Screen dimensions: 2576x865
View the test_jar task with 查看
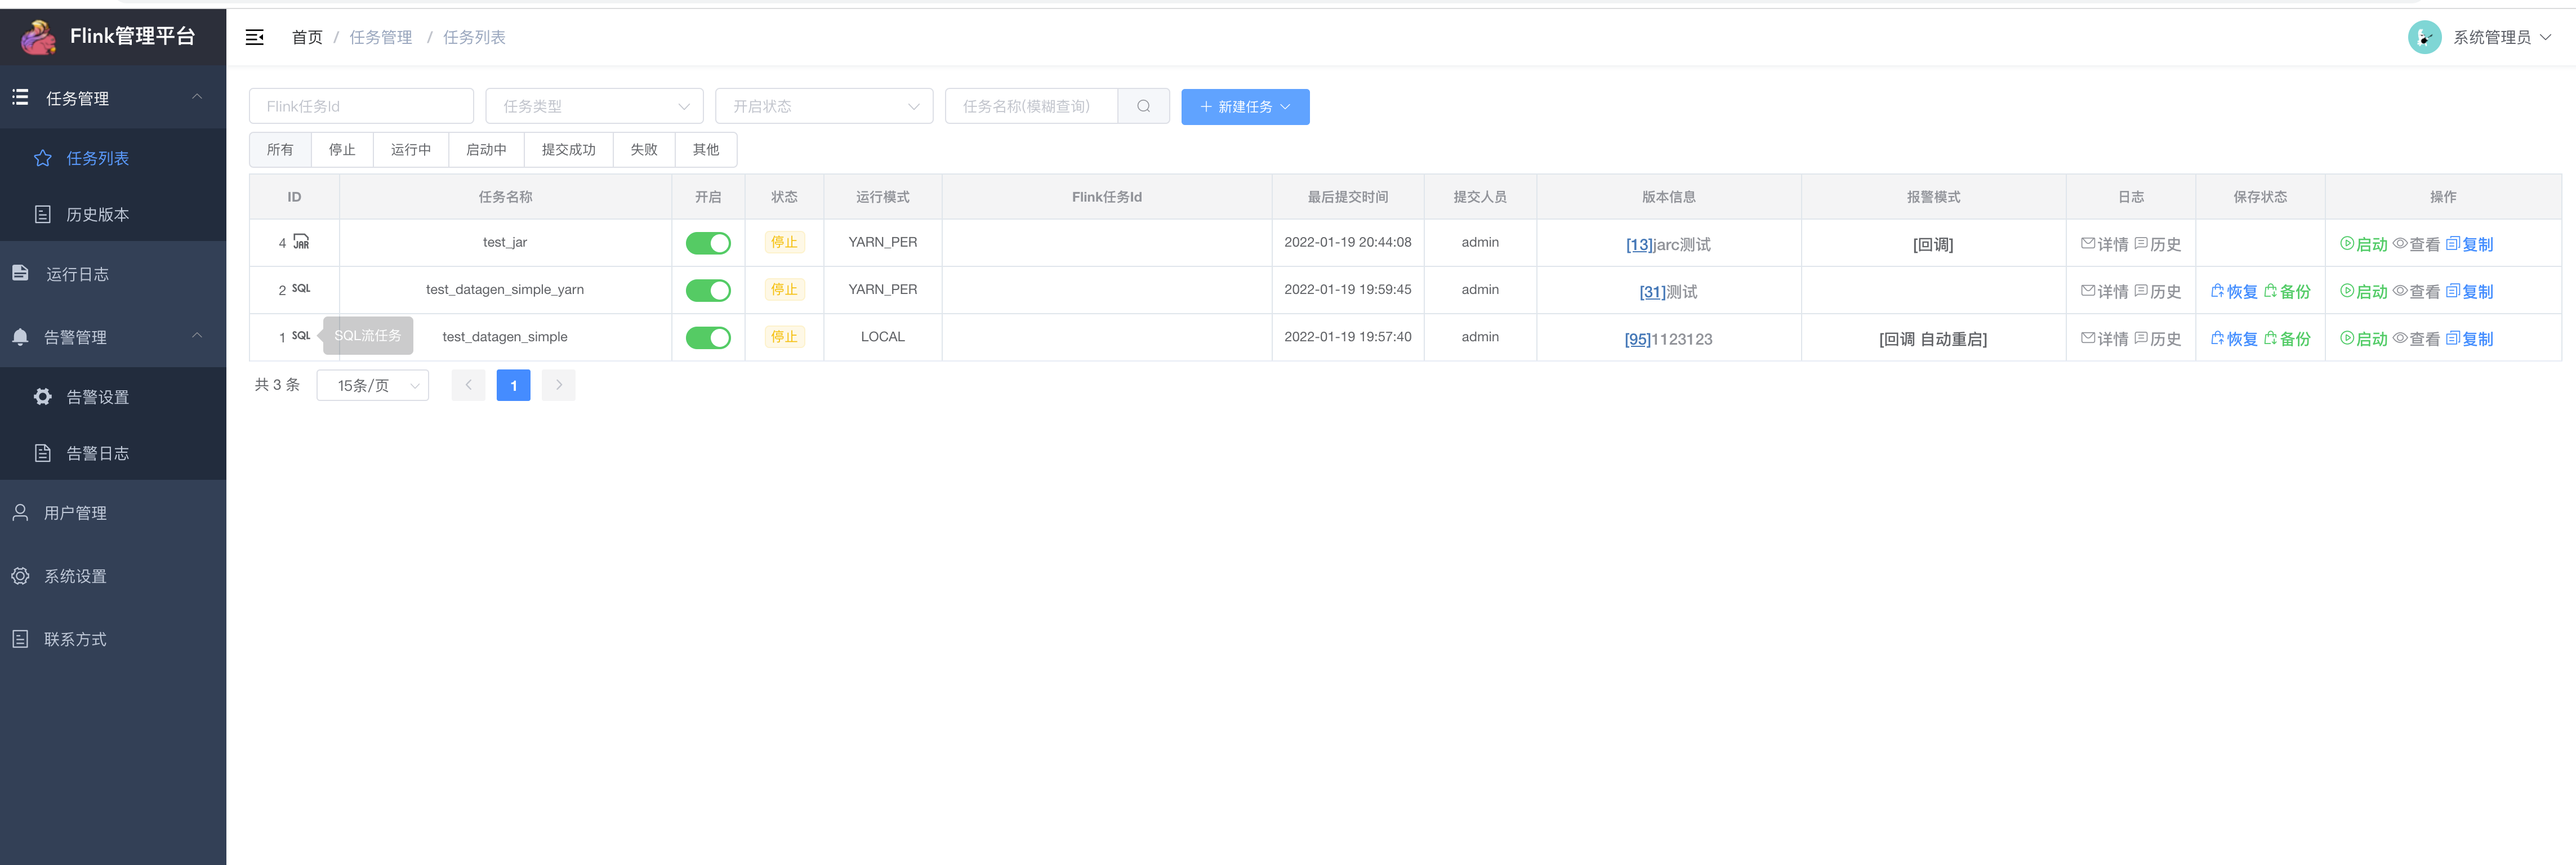(2417, 244)
